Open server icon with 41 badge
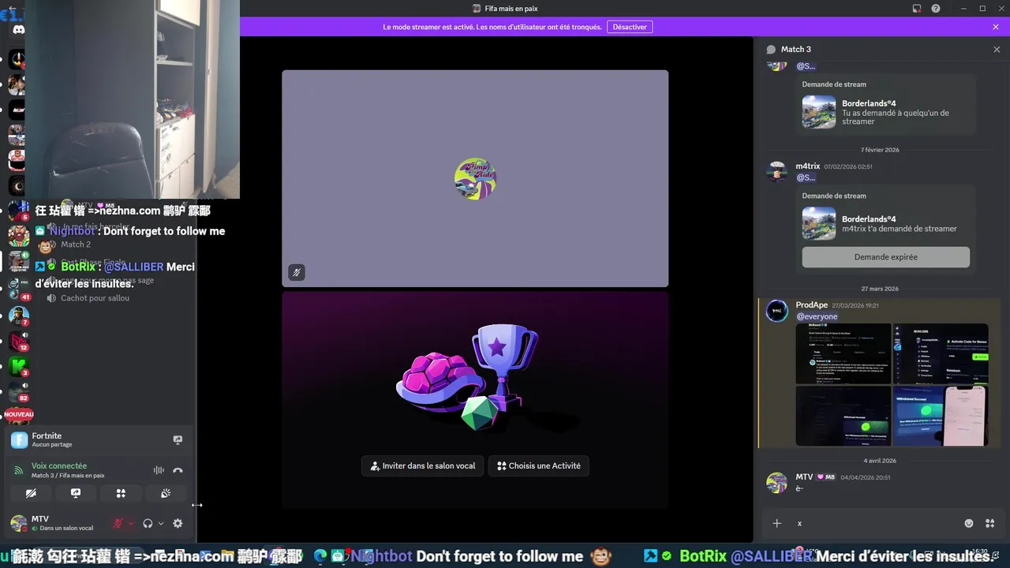Screen dimensions: 1010x568 (18, 290)
